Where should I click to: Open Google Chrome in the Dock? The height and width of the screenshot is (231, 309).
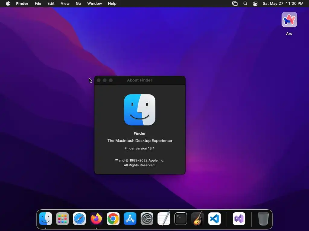[113, 219]
